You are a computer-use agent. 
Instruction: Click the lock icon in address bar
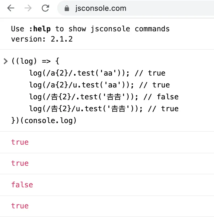click(67, 8)
